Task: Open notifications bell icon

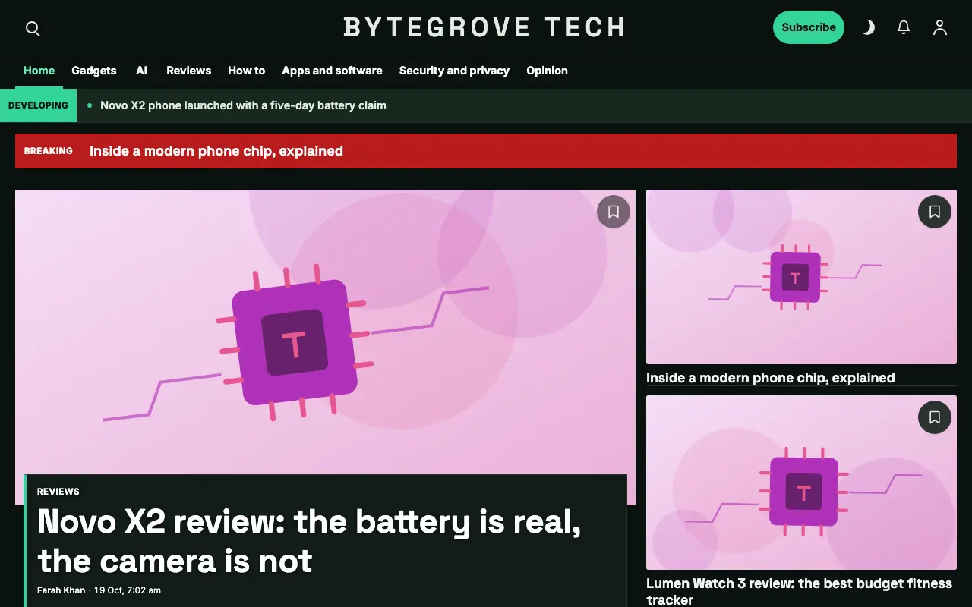Action: pos(904,27)
